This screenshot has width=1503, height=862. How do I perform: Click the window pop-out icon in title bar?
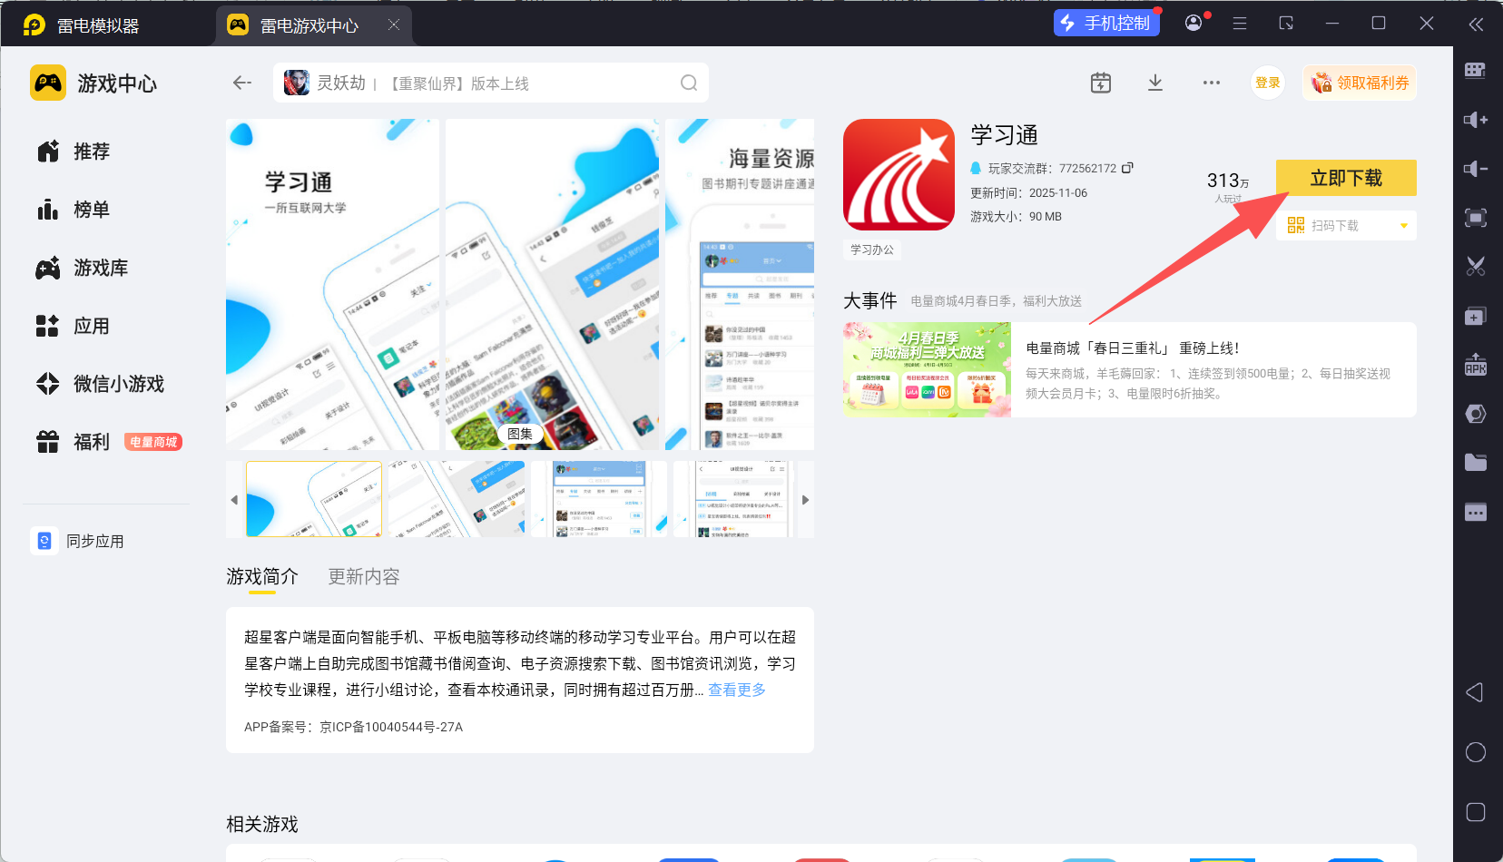click(1286, 24)
